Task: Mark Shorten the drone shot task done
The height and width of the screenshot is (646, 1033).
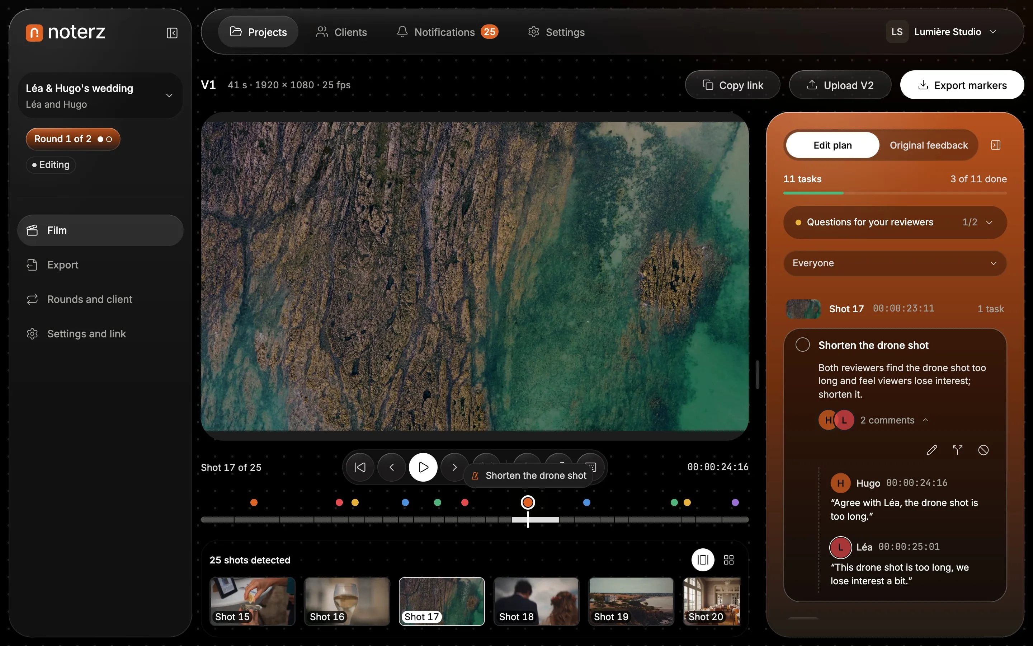Action: pos(802,345)
